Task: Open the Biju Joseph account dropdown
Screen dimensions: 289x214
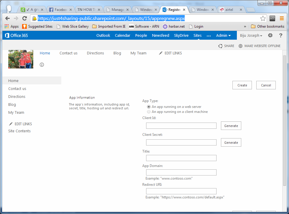Action: point(251,35)
